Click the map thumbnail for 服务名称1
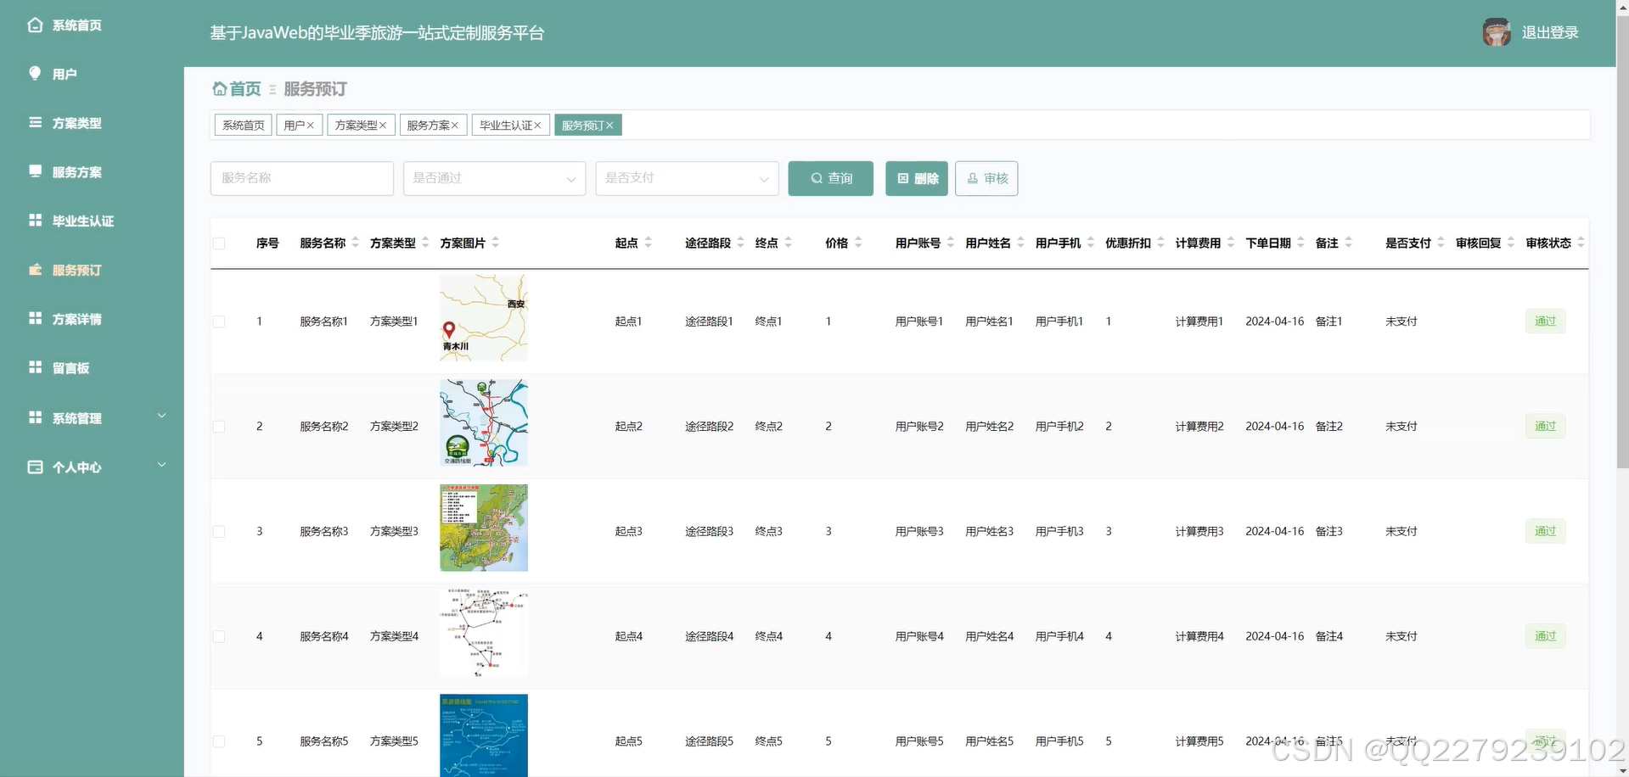 coord(482,317)
